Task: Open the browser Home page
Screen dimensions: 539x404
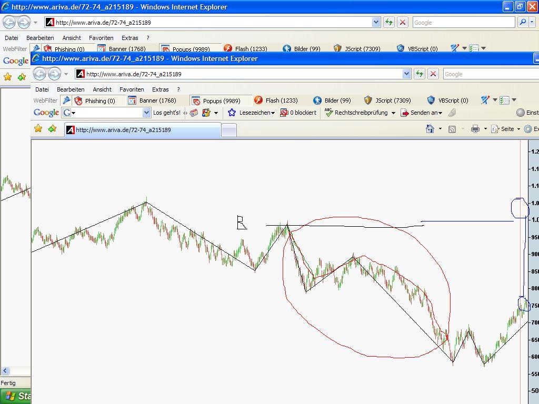Action: pyautogui.click(x=430, y=128)
